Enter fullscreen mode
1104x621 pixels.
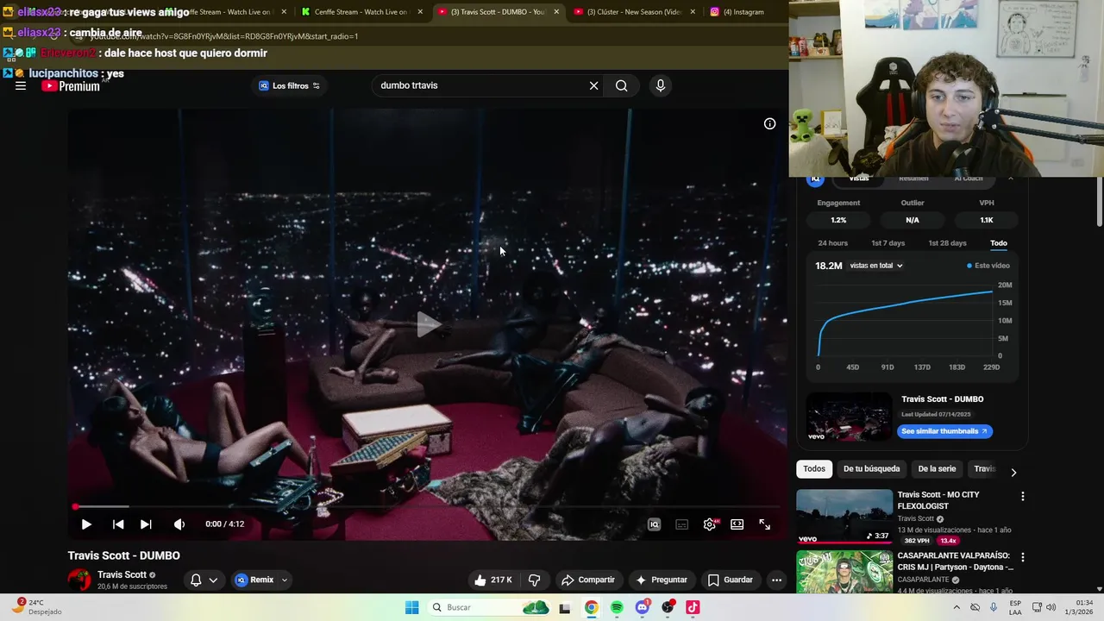coord(764,524)
